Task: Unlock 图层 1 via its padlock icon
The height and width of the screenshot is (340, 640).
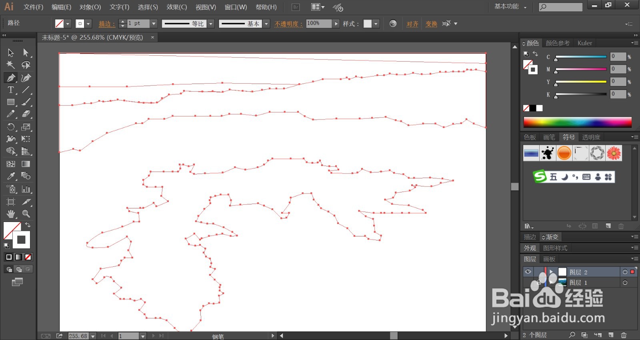Action: point(538,282)
